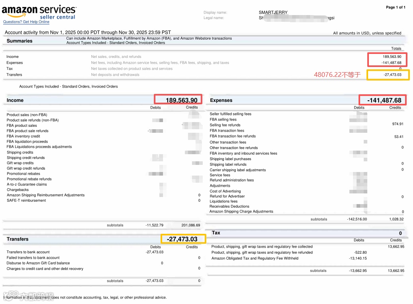Select the SMARTJERRY display name text
Image resolution: width=413 pixels, height=304 pixels.
click(x=273, y=12)
